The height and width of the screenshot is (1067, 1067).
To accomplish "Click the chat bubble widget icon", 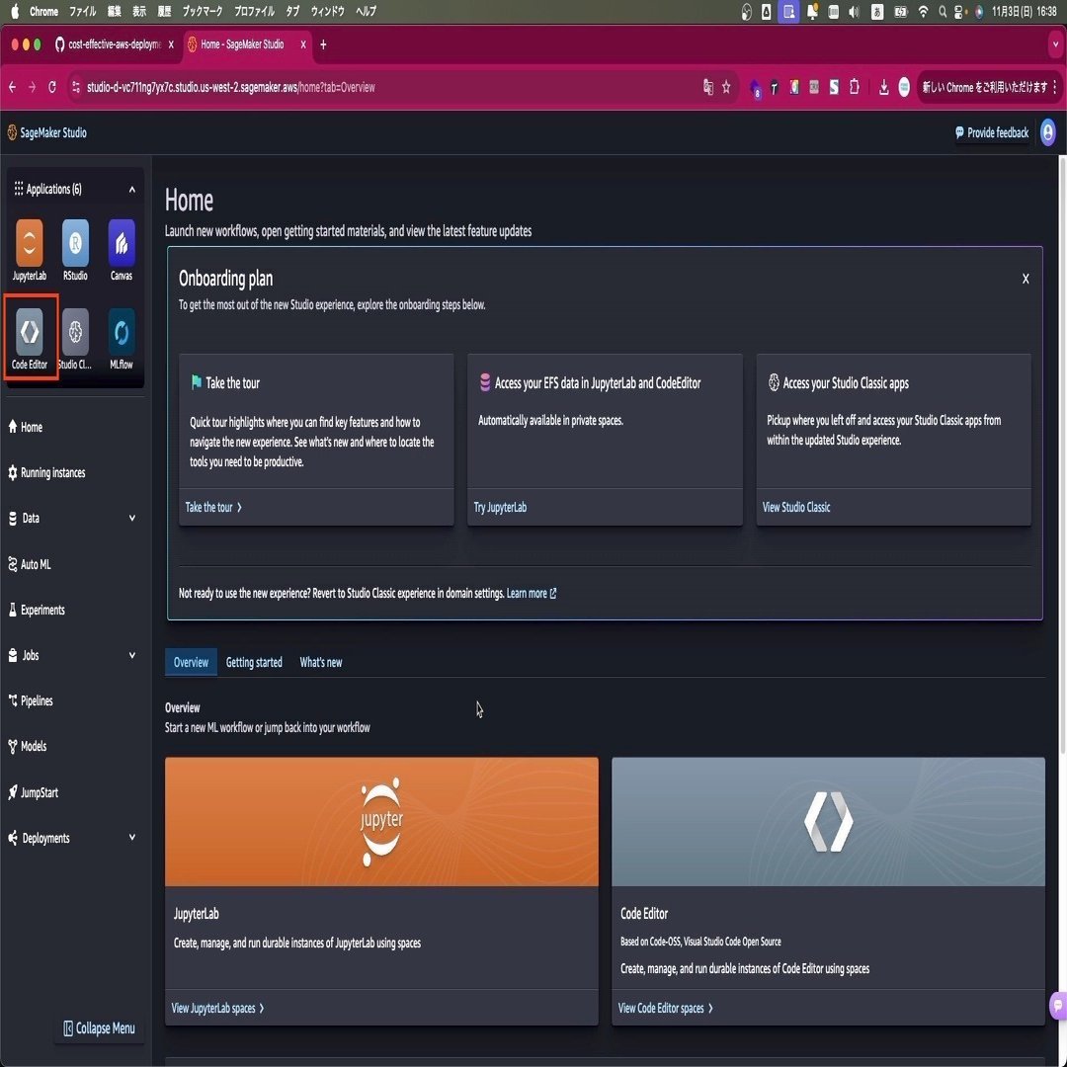I will click(1058, 1005).
